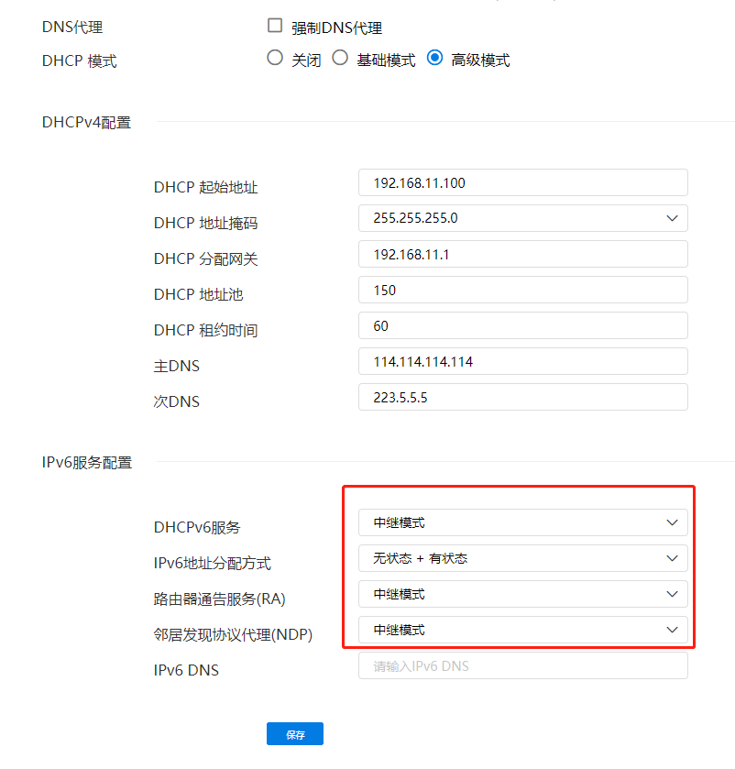The image size is (735, 769).
Task: Click the chevron arrow of DHCP 地址掩码
Action: coord(672,218)
